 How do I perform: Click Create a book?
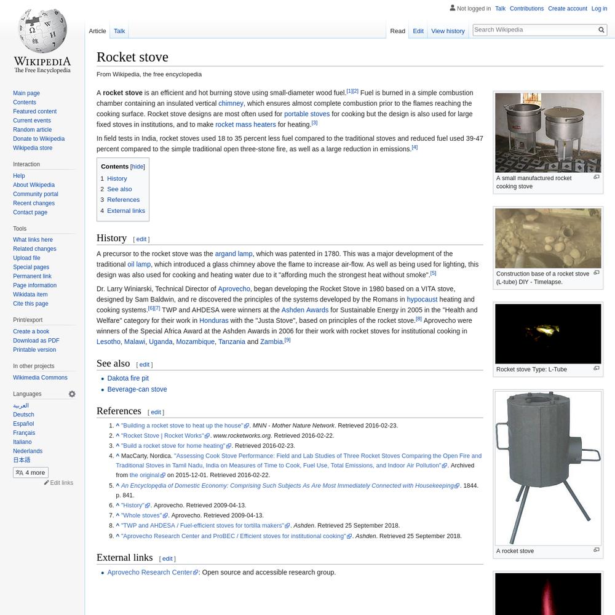click(x=31, y=331)
